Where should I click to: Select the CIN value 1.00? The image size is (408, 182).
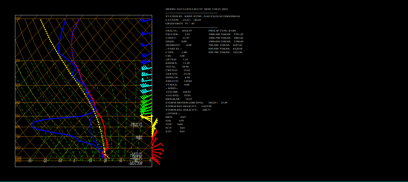182,56
